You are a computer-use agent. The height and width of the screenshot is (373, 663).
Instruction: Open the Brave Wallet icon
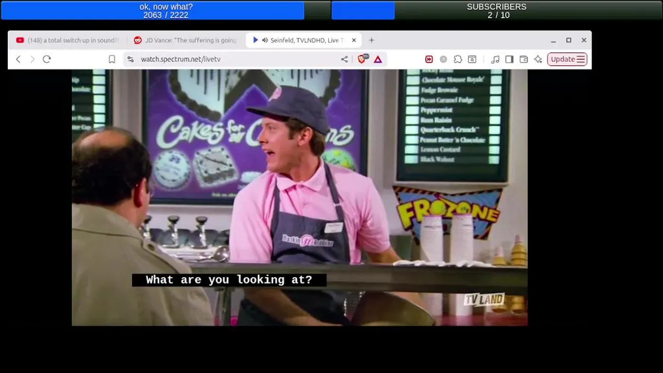tap(524, 59)
